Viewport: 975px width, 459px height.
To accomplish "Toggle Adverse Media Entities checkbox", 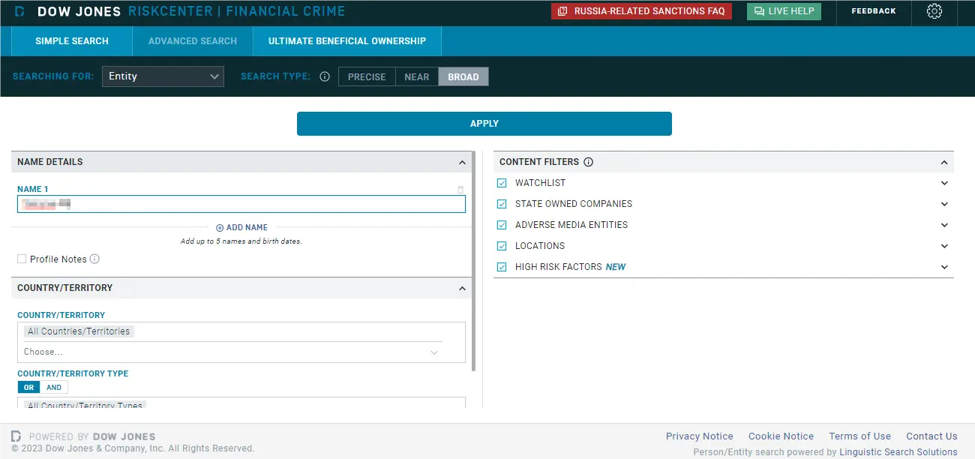I will pyautogui.click(x=502, y=225).
